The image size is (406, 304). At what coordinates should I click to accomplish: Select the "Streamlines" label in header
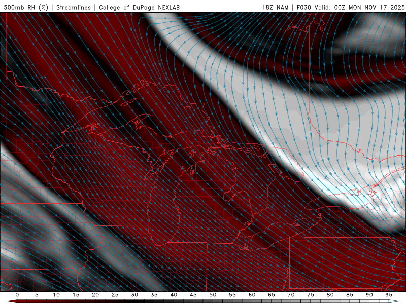coord(74,7)
